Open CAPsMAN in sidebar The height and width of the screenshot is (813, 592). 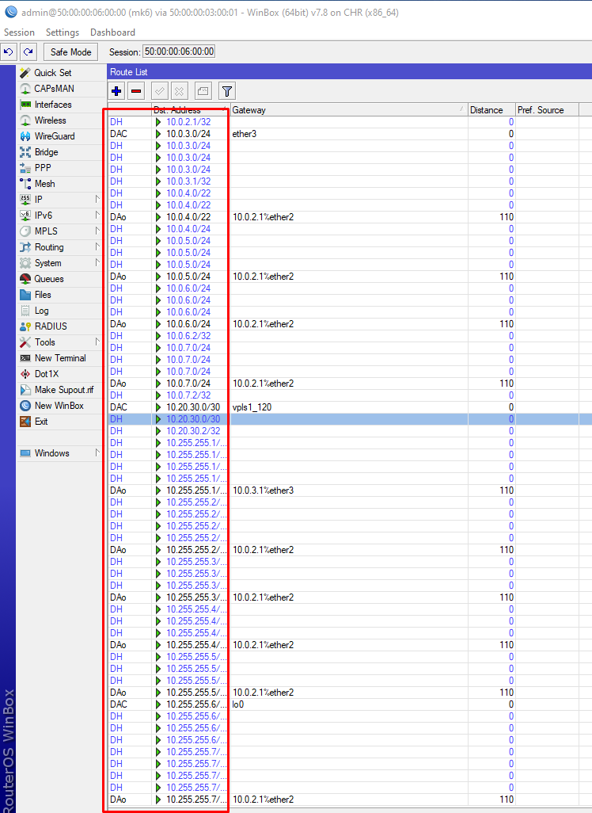pyautogui.click(x=59, y=89)
